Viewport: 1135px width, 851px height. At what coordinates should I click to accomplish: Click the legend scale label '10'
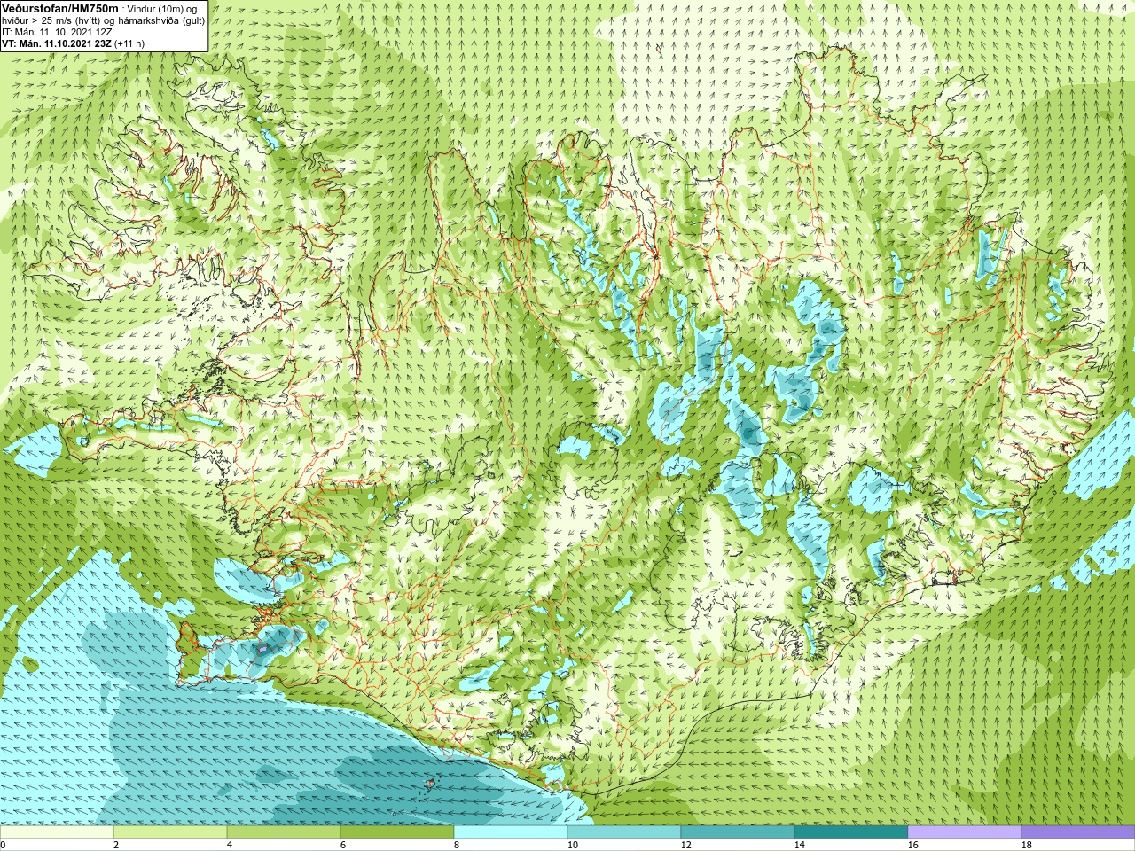(572, 845)
